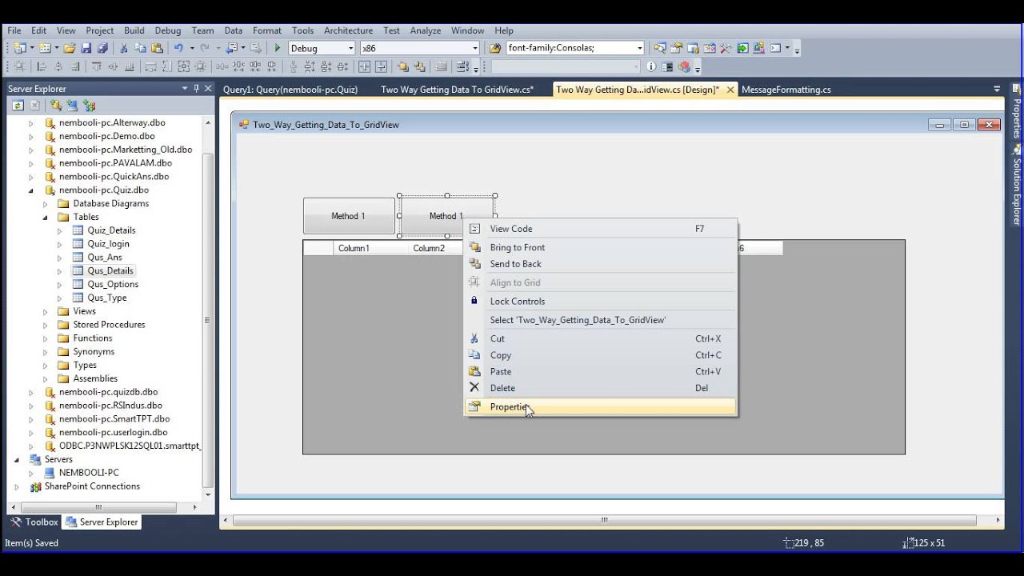Image resolution: width=1024 pixels, height=576 pixels.
Task: Click the designer horizontal scrollbar thumb
Action: [x=605, y=521]
